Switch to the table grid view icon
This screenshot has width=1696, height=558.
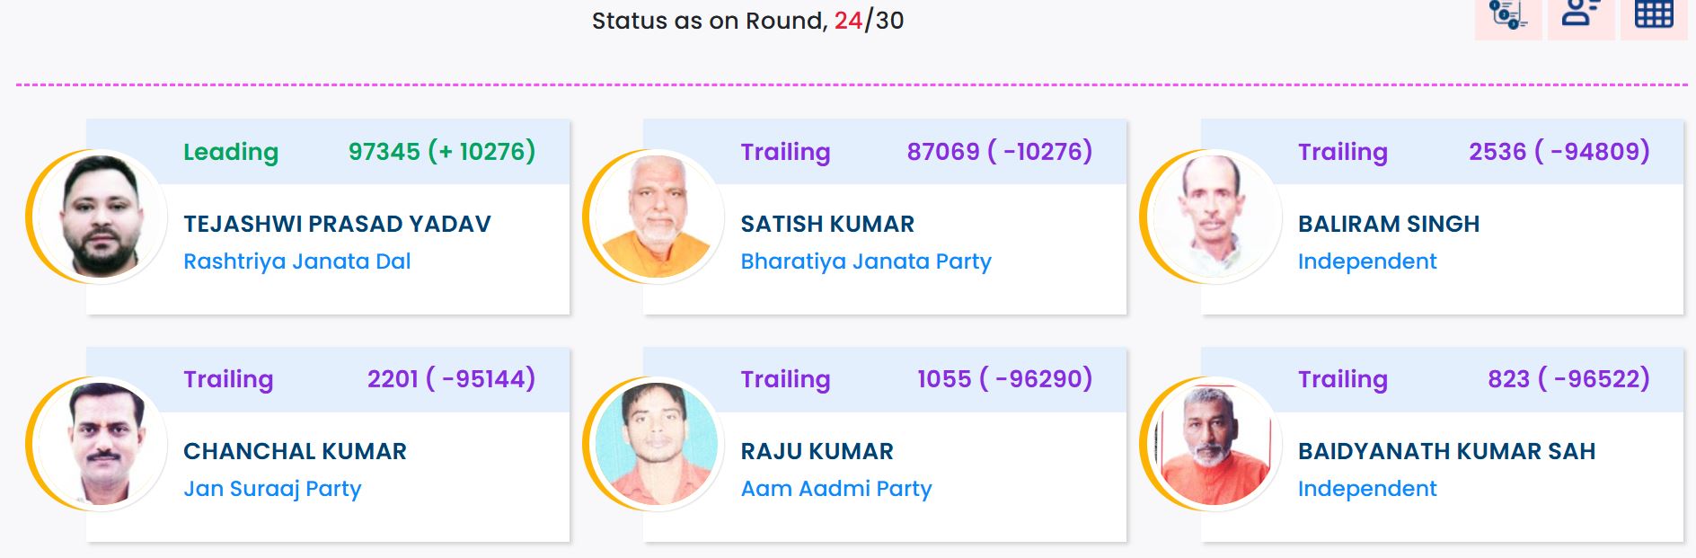(1653, 15)
